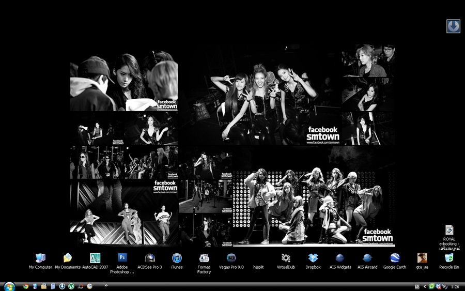Click Show Desktop quick launch icon
Screen dimensions: 465x291
tap(35, 286)
